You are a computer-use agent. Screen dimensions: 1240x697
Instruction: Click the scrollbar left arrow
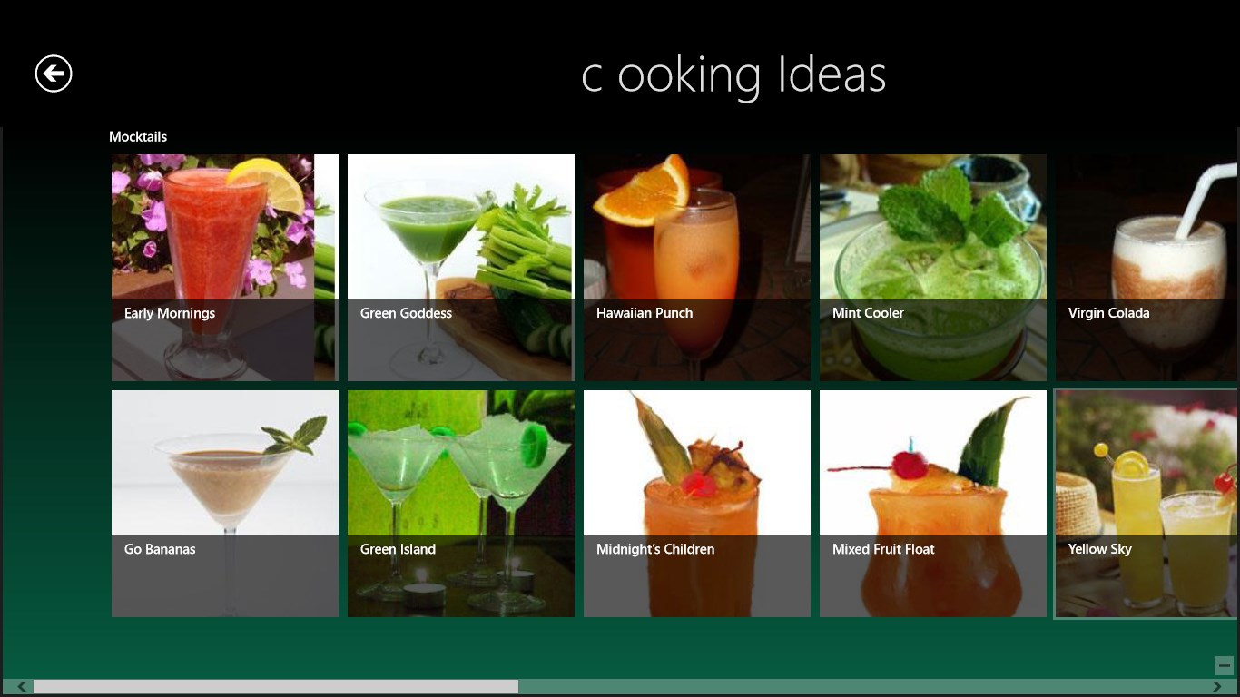click(x=23, y=687)
